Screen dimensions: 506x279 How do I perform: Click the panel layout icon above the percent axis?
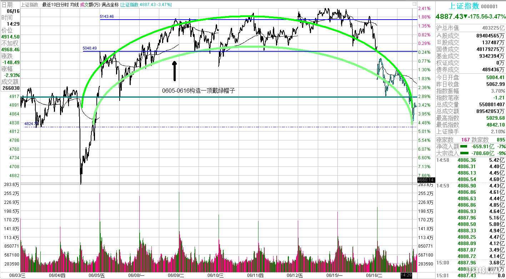[x=414, y=3]
